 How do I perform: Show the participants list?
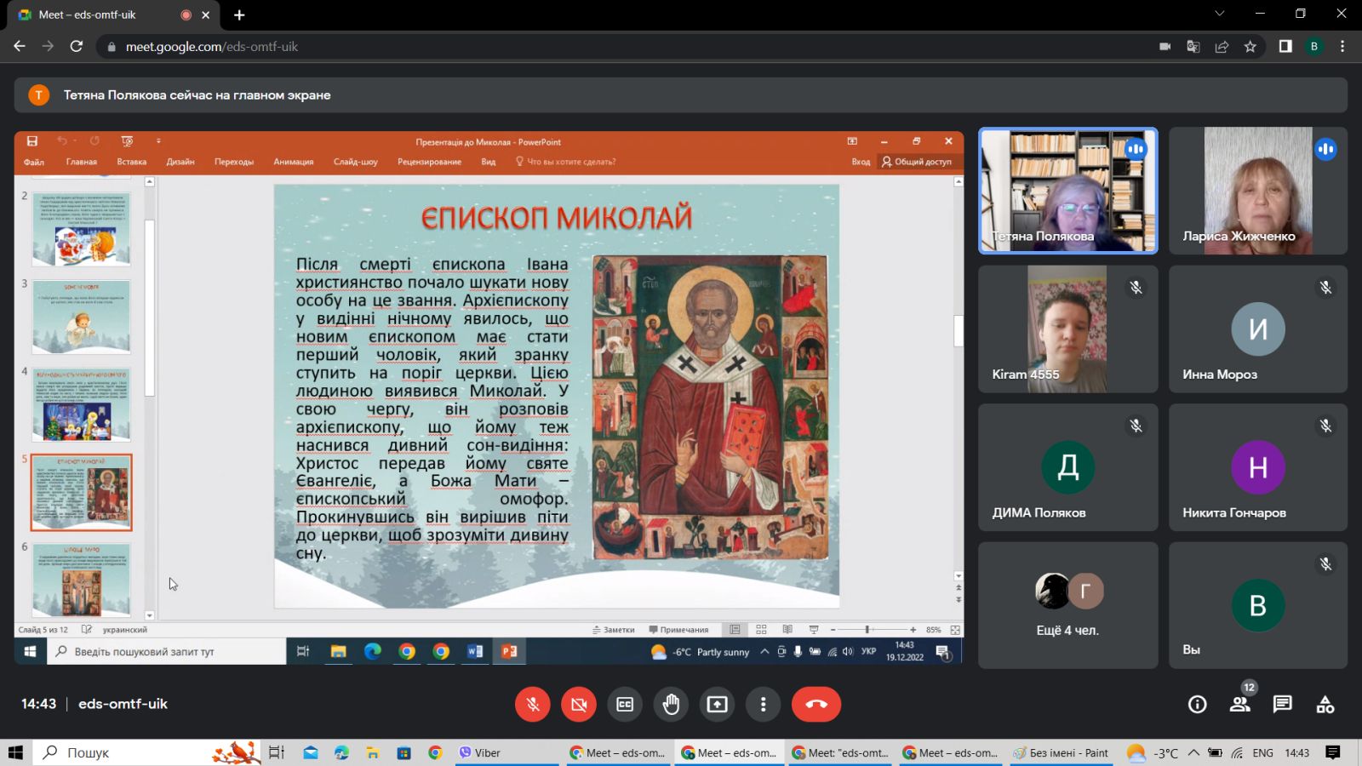pos(1239,704)
